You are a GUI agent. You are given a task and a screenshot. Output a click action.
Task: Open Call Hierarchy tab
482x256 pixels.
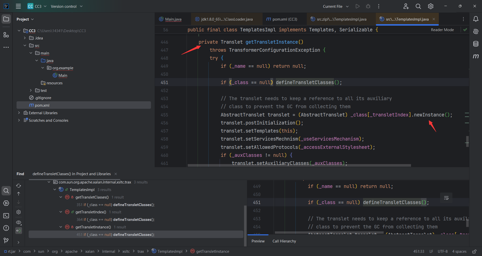pyautogui.click(x=284, y=241)
